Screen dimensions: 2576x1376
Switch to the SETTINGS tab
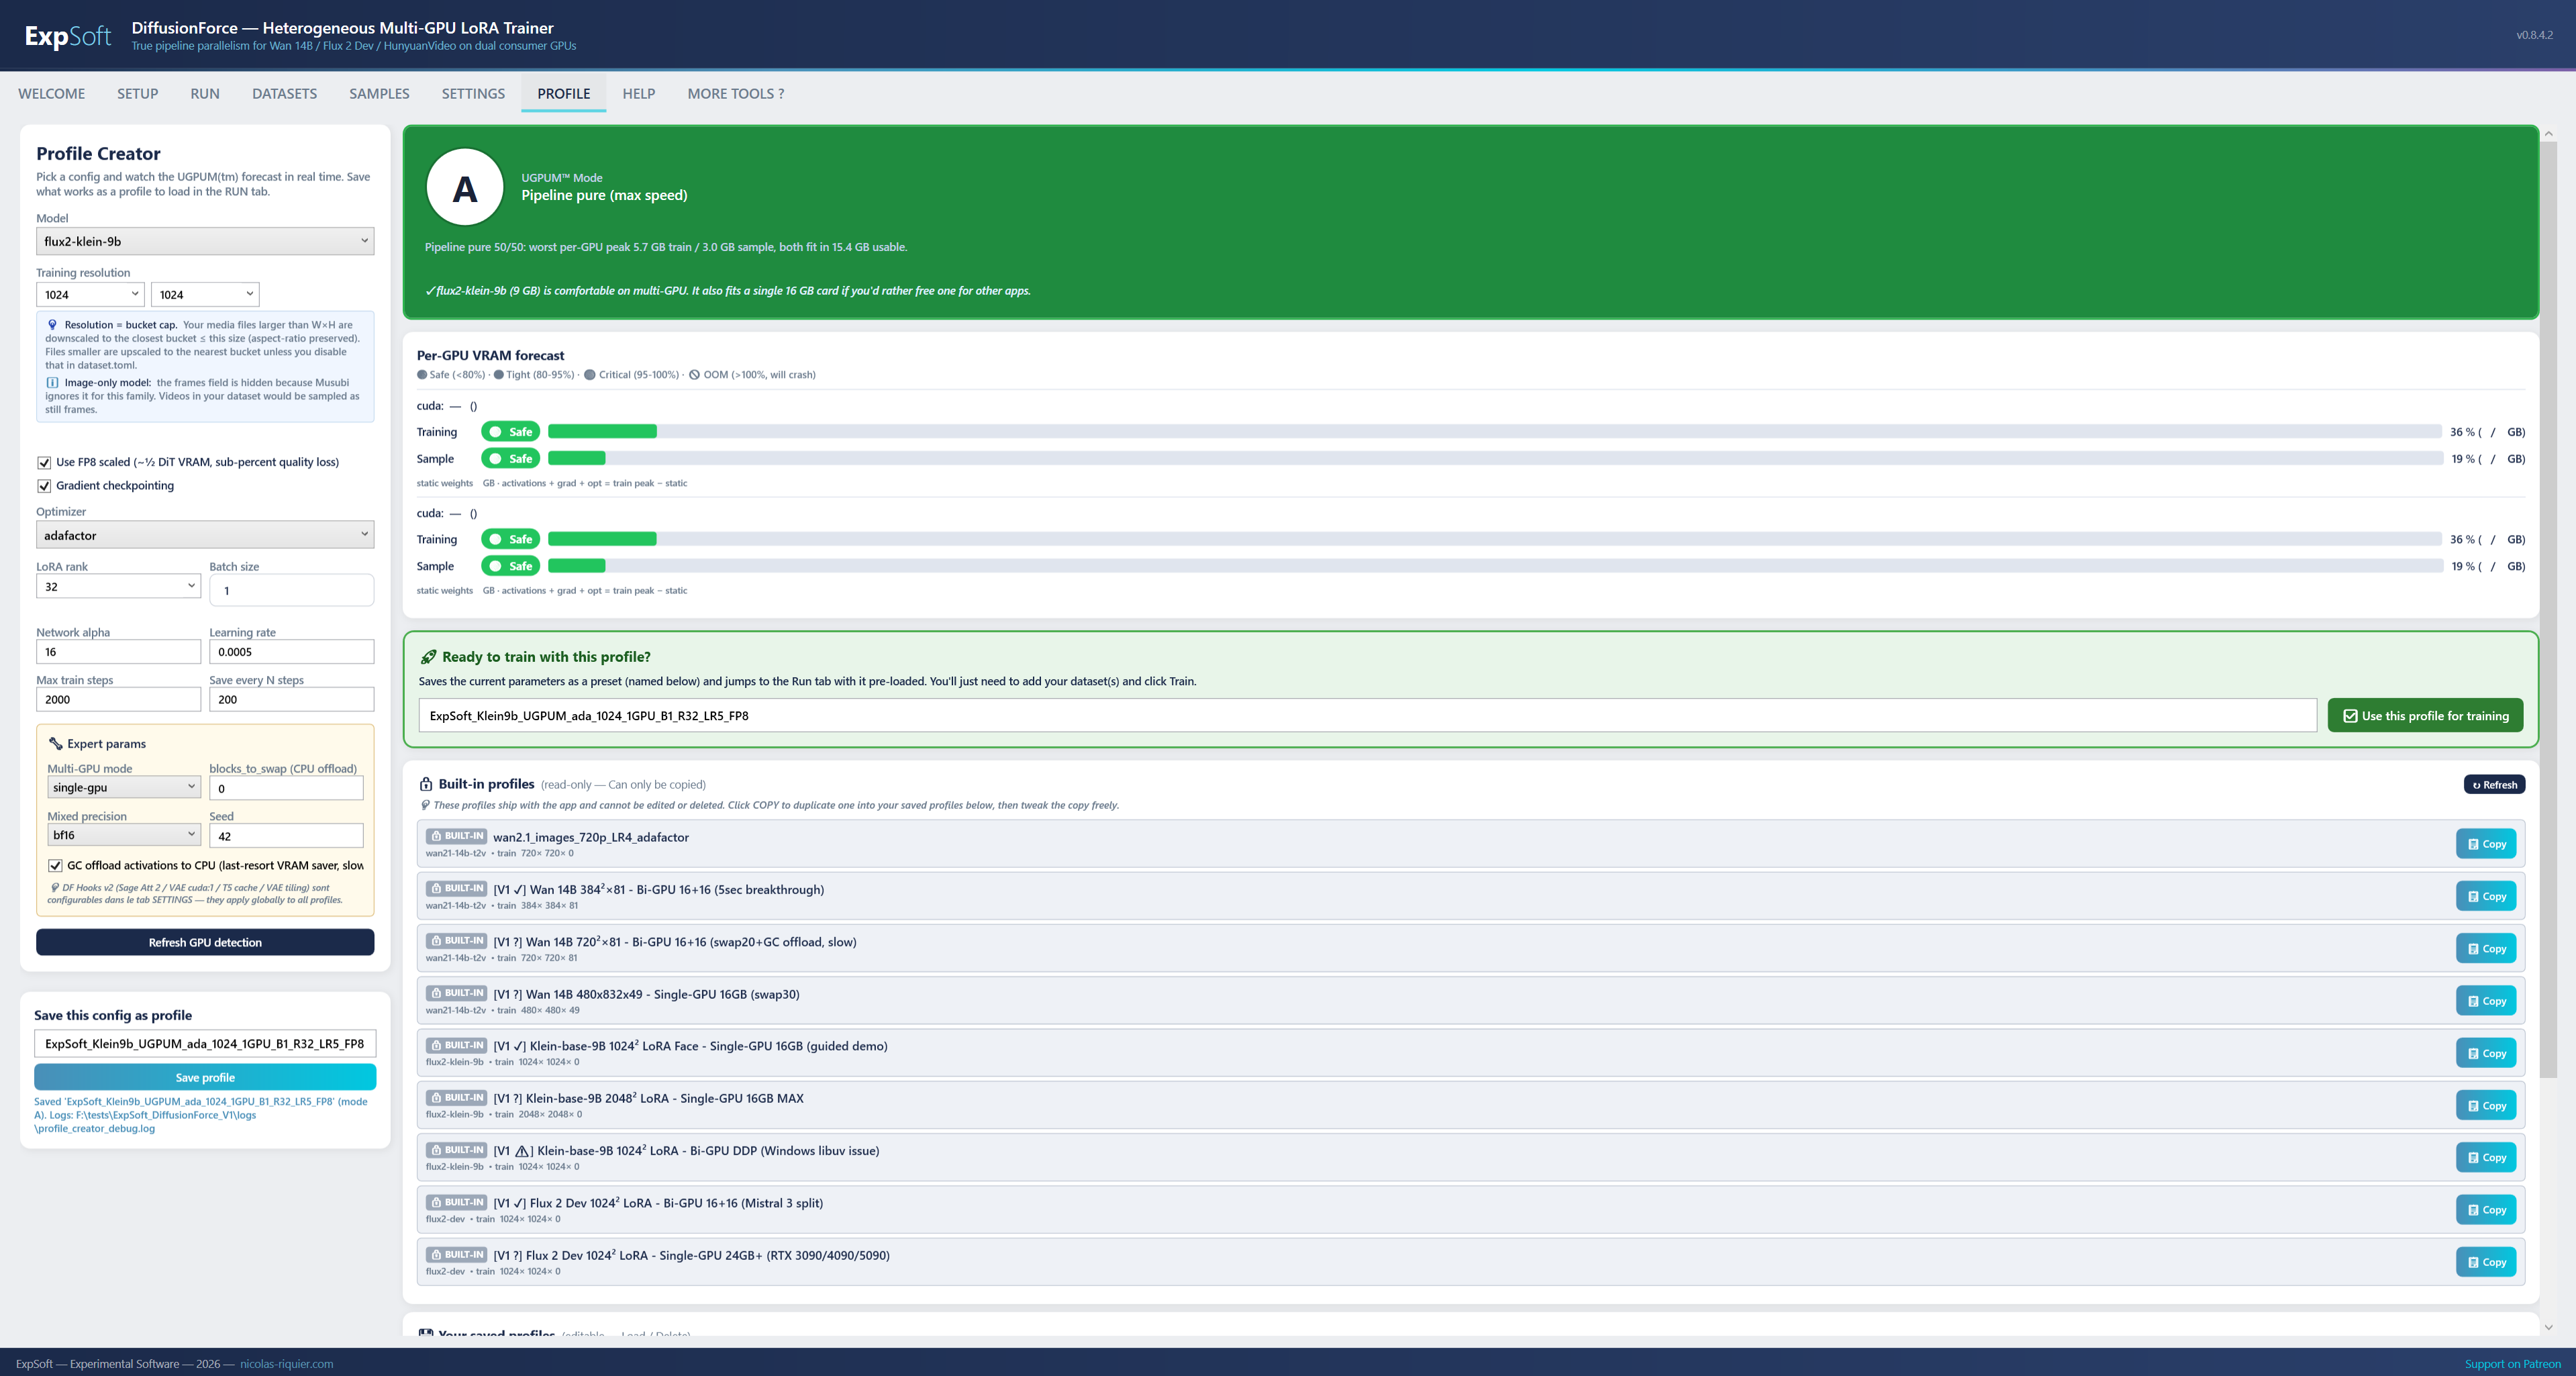pyautogui.click(x=473, y=94)
